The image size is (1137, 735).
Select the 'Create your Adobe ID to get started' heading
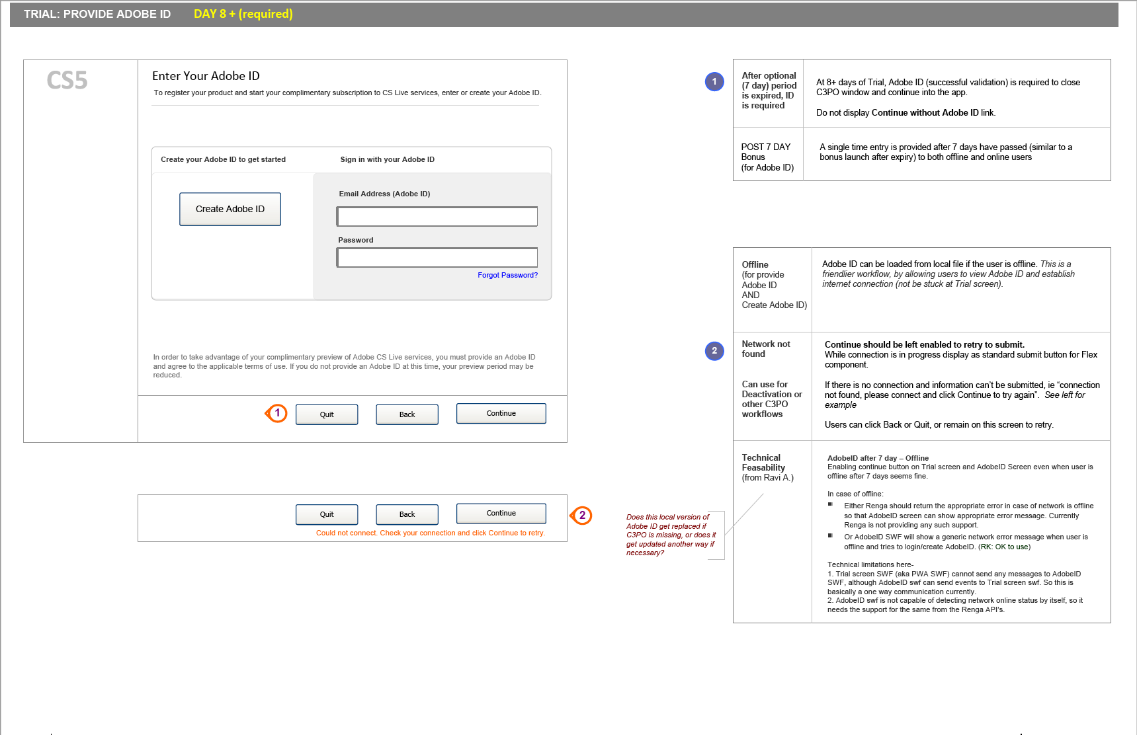224,159
